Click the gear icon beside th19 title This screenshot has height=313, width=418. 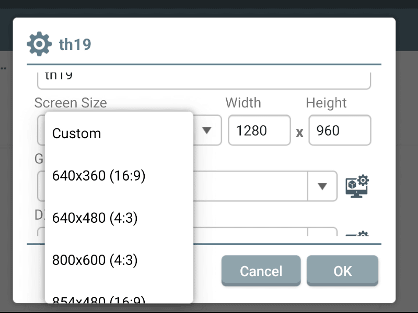click(39, 44)
